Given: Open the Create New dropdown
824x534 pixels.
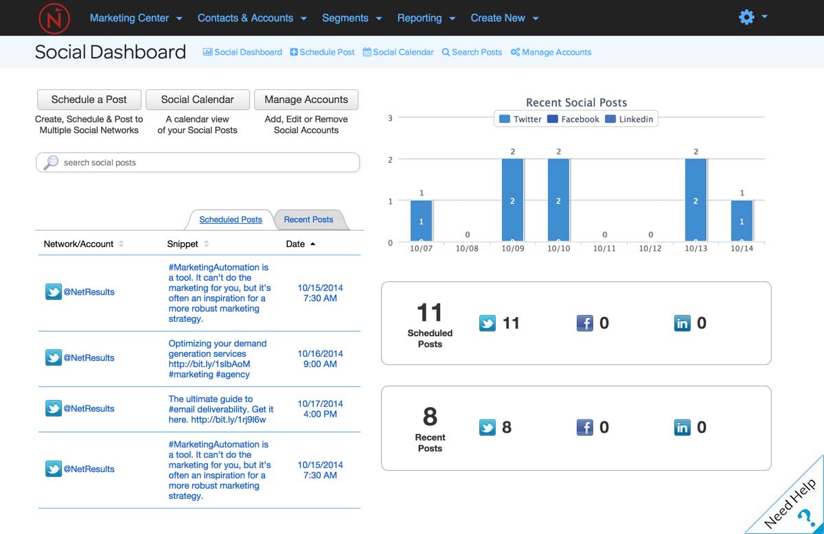Looking at the screenshot, I should [x=505, y=18].
